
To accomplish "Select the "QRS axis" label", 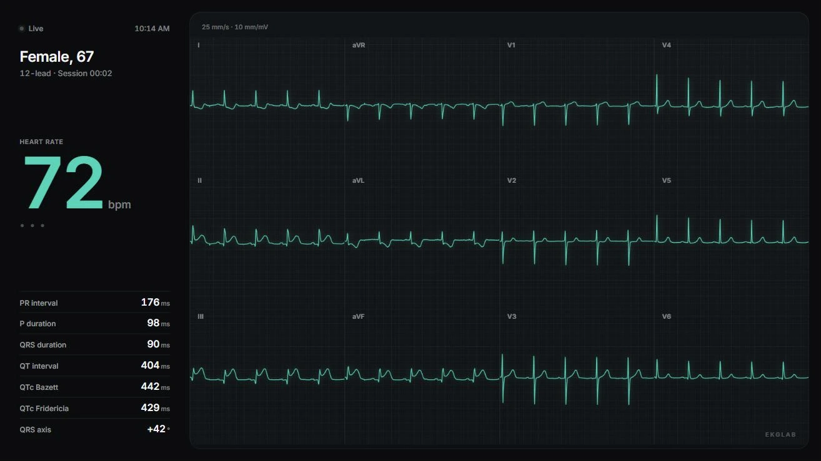I will tap(36, 430).
